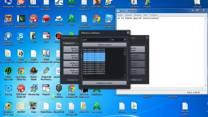The width and height of the screenshot is (208, 117).
Task: Open the wm folder on the desktop
Action: (134, 107)
